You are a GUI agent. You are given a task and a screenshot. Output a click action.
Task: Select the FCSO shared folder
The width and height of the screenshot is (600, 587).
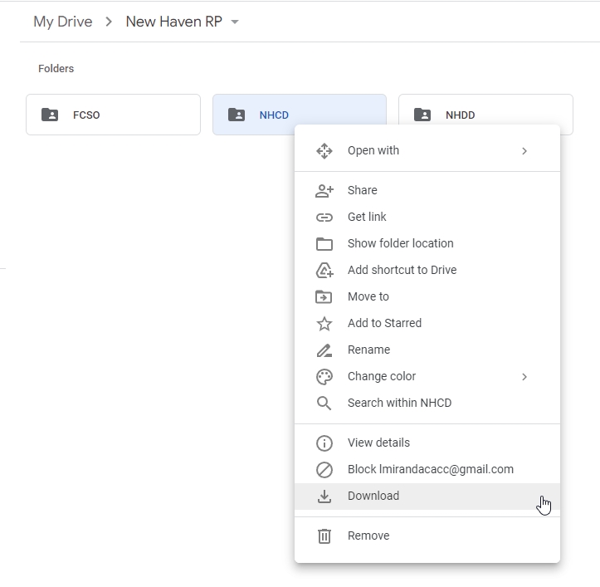(x=113, y=115)
